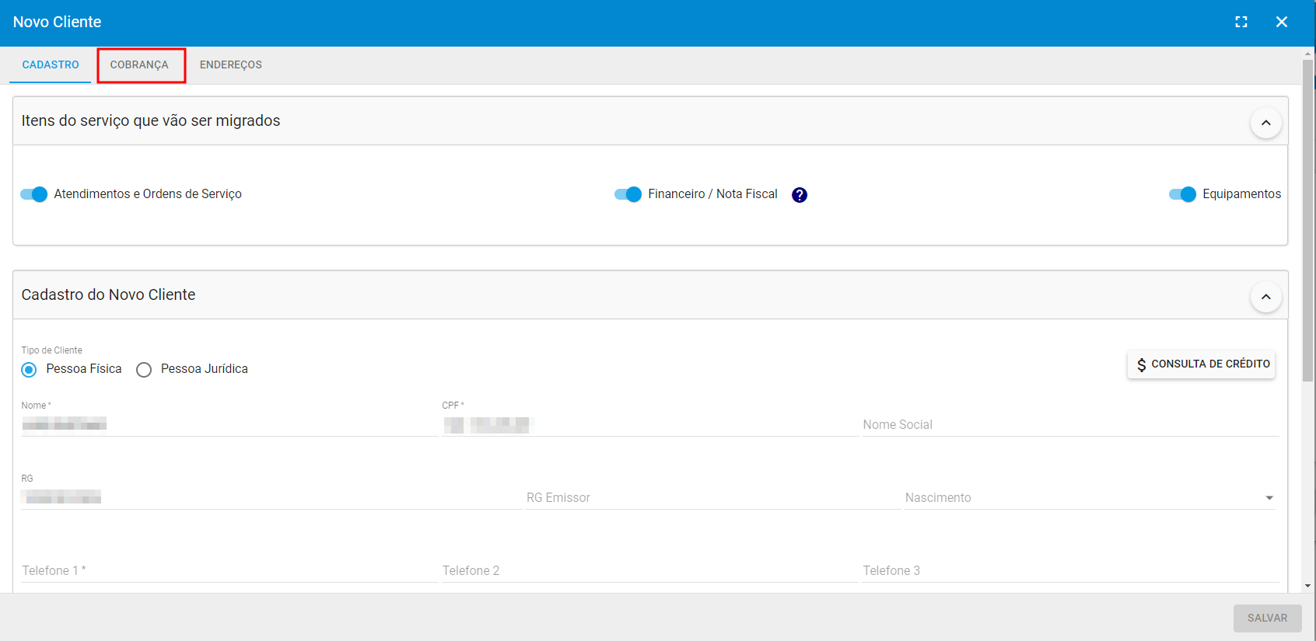The width and height of the screenshot is (1316, 641).
Task: Collapse the Itens do serviço section
Action: [x=1266, y=123]
